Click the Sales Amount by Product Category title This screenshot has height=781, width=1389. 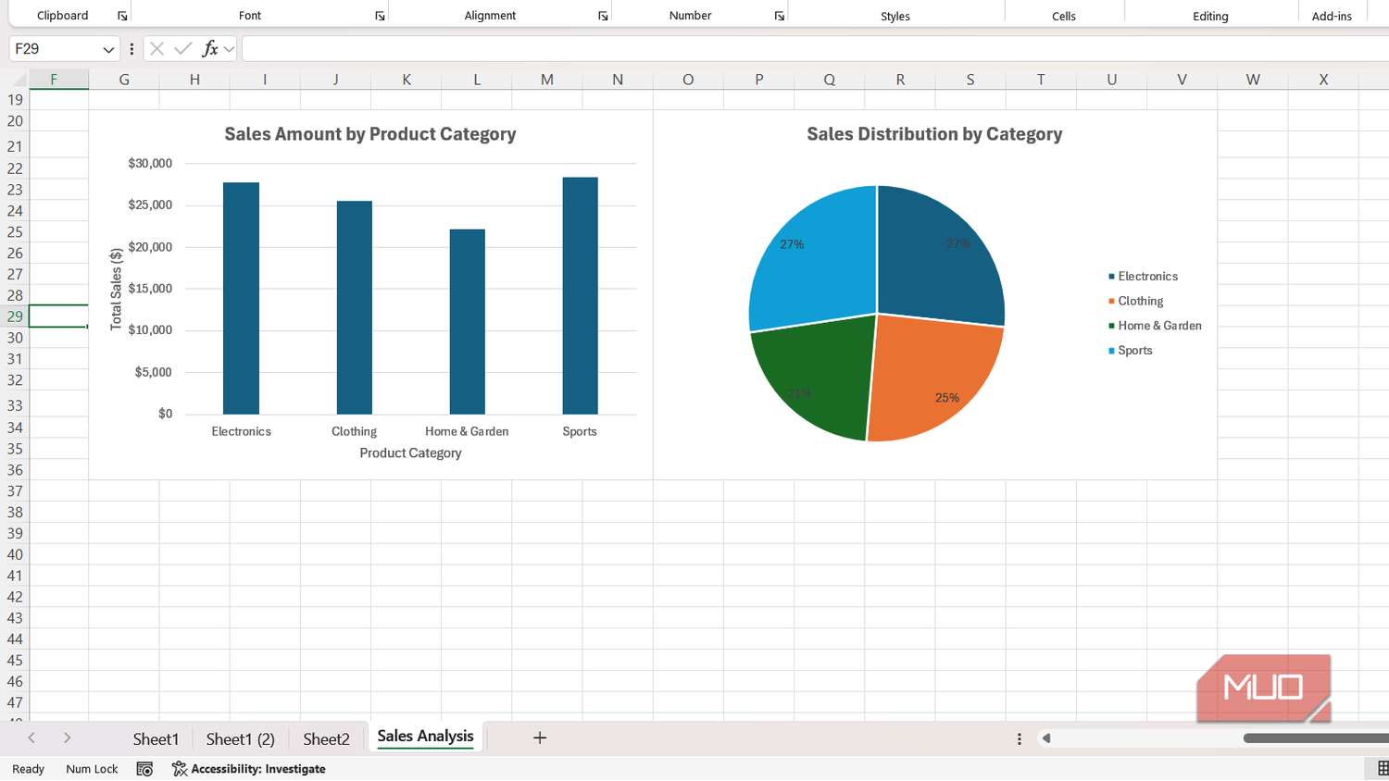coord(370,134)
